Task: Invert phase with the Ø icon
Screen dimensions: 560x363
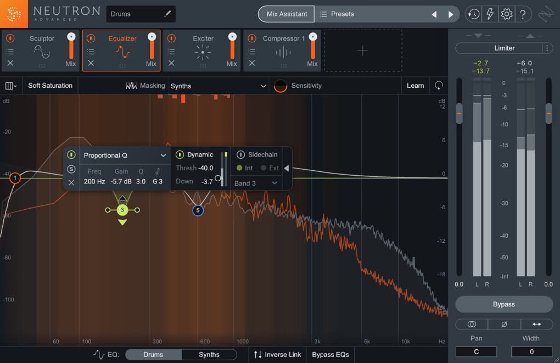Action: pos(504,324)
